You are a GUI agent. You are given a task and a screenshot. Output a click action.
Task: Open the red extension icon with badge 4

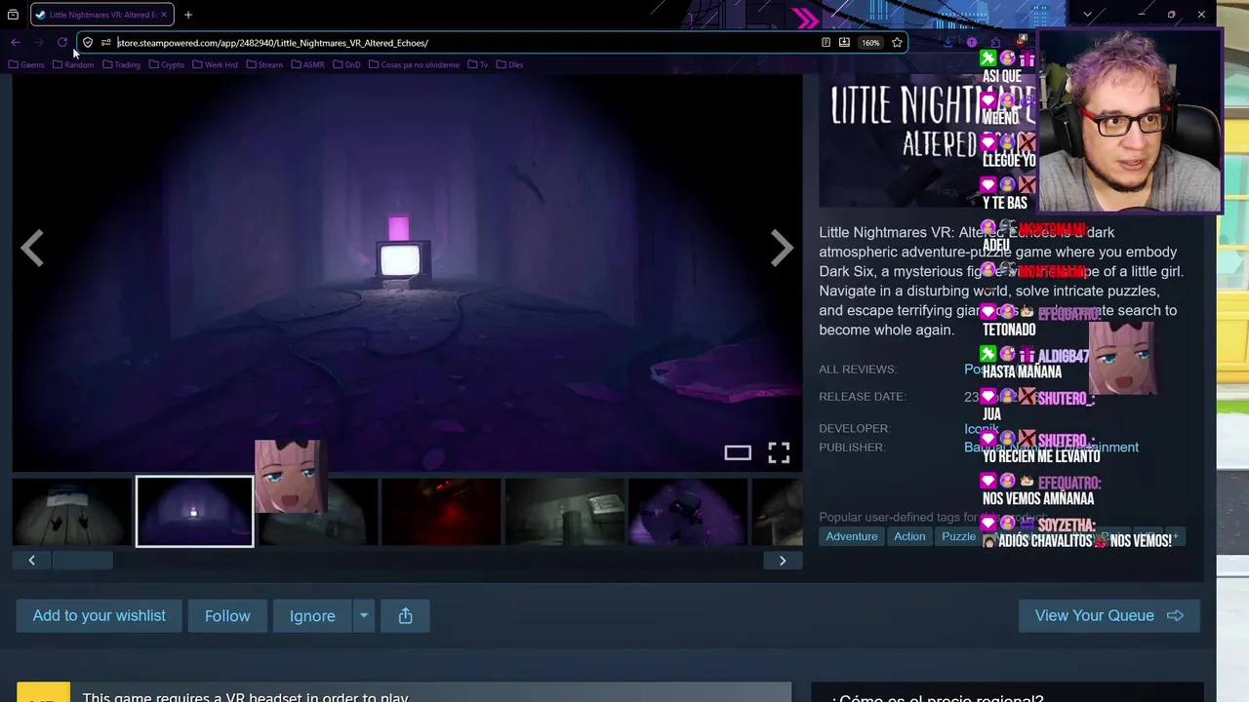coord(1021,42)
